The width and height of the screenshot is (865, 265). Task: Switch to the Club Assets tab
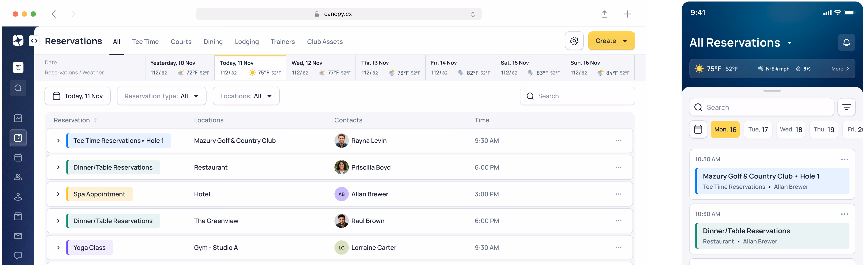pyautogui.click(x=325, y=42)
